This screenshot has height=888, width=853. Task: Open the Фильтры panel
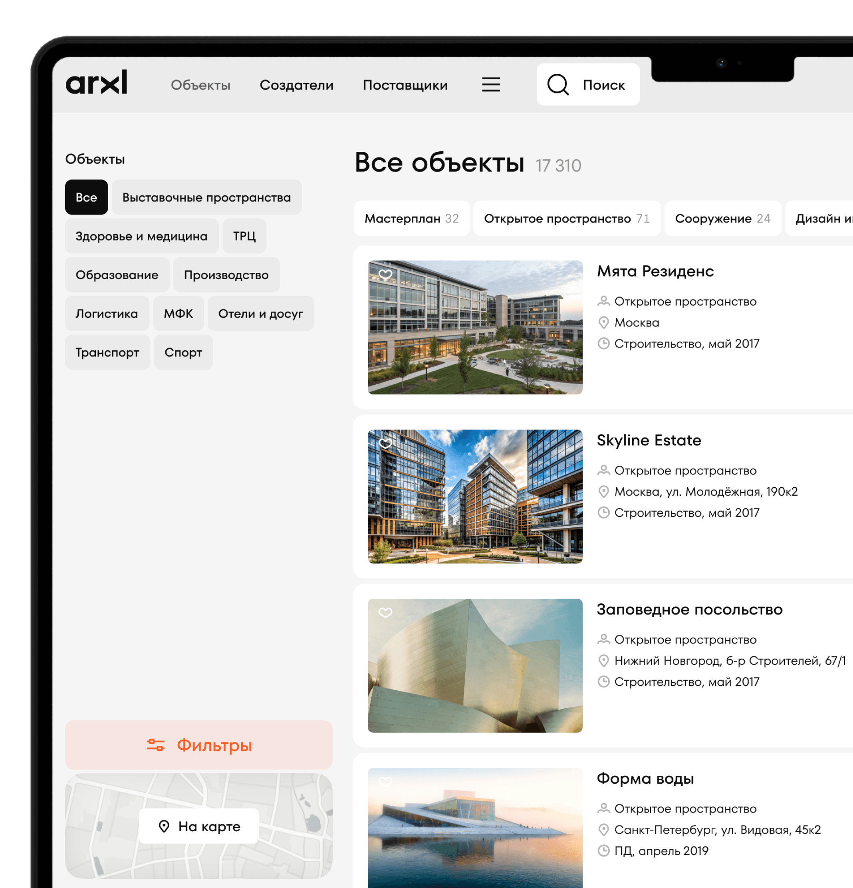click(199, 745)
